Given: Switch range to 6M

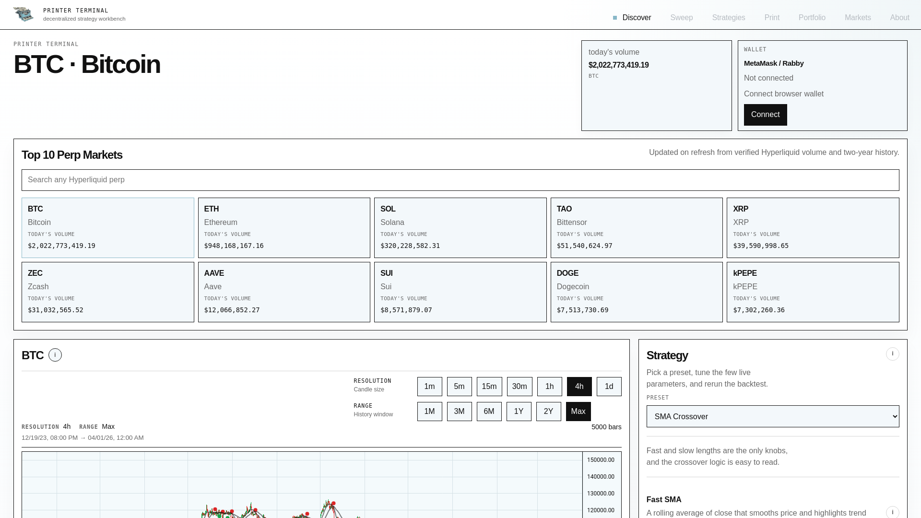Looking at the screenshot, I should click(x=489, y=412).
